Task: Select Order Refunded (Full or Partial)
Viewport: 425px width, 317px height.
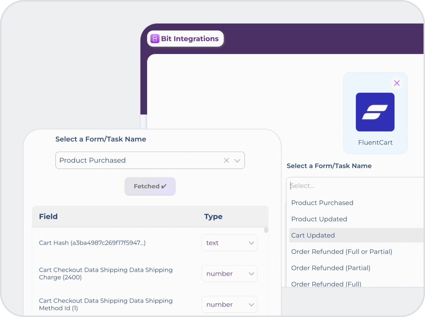Action: point(342,252)
